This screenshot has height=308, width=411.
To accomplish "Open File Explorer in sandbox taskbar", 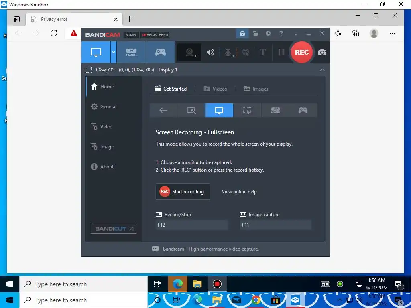I will coord(197,284).
